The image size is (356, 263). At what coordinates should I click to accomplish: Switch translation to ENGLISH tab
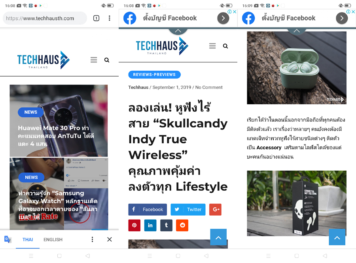pos(53,240)
